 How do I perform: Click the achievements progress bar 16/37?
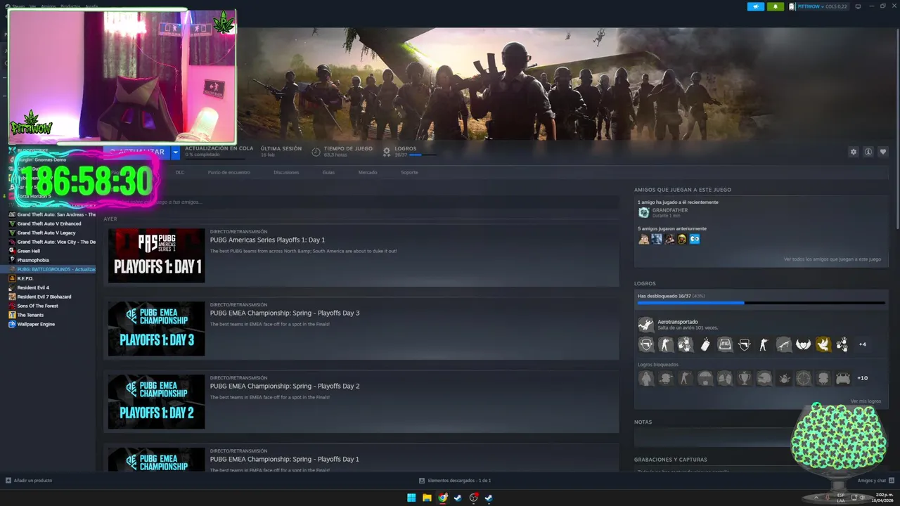pyautogui.click(x=761, y=303)
